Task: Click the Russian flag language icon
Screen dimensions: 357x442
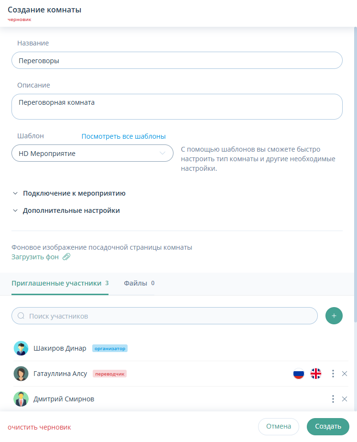Action: click(299, 374)
